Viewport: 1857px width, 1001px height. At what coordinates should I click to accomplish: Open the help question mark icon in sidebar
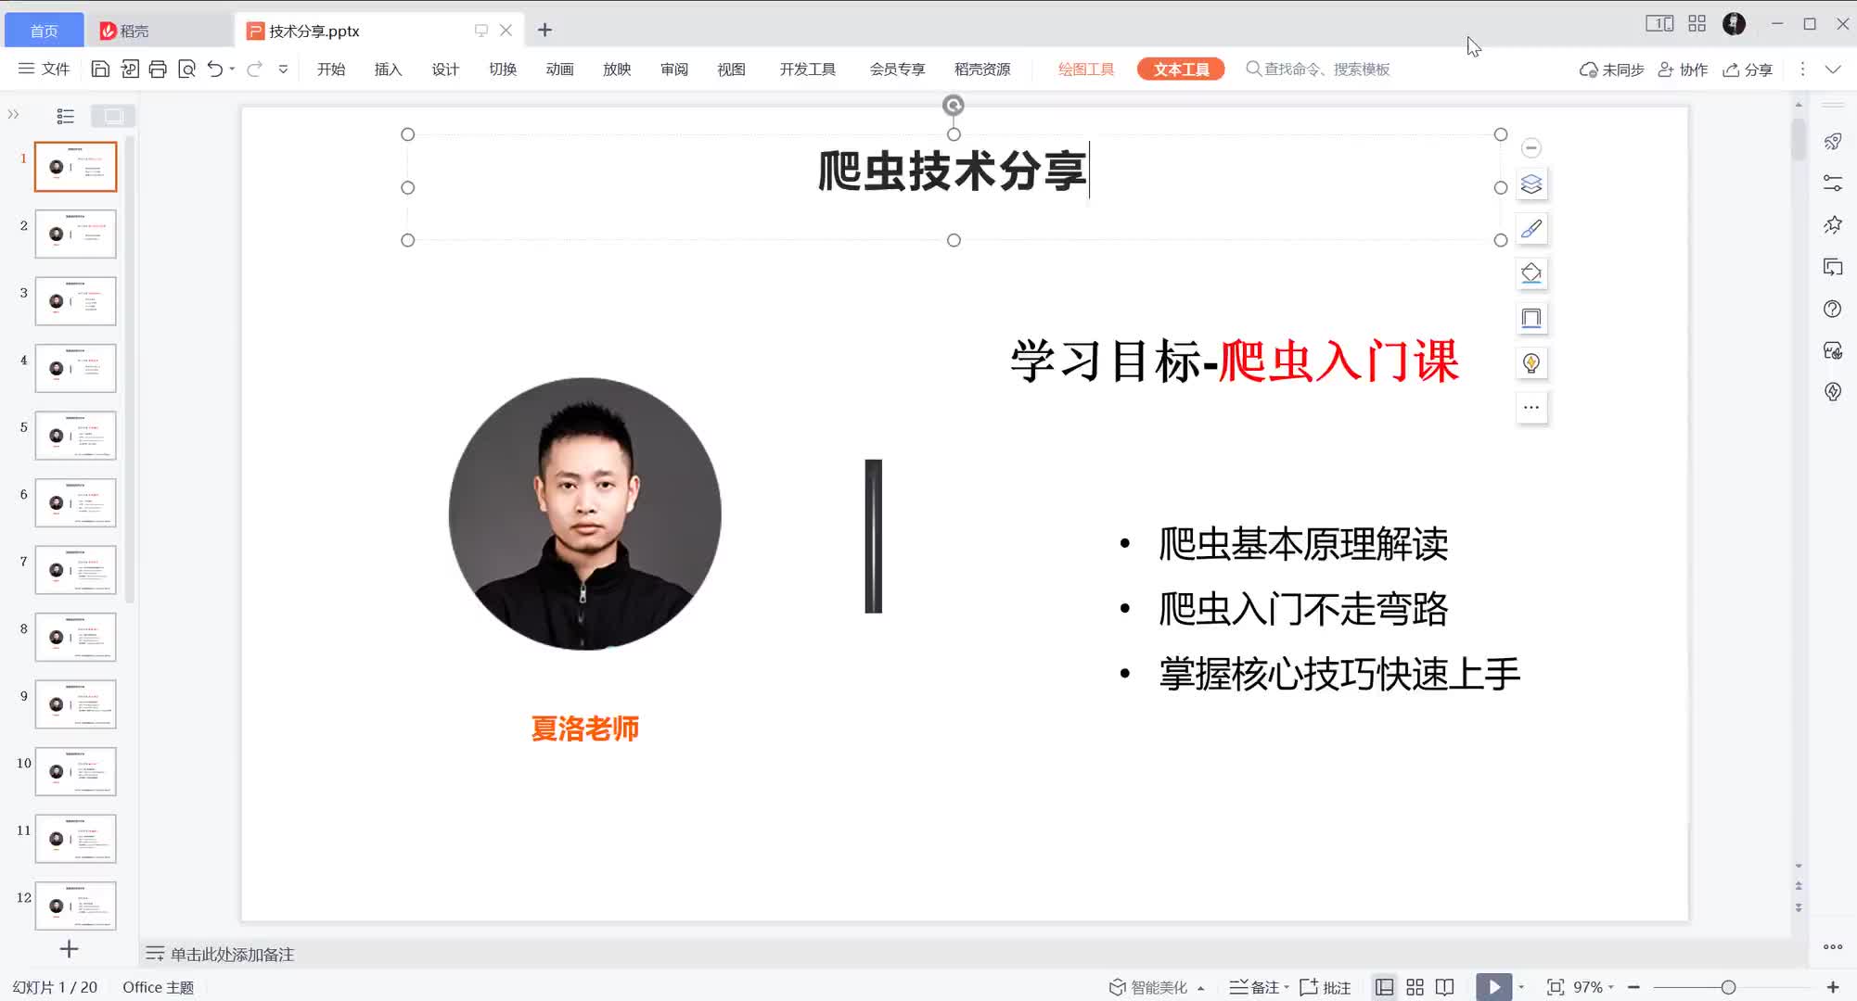click(x=1833, y=309)
